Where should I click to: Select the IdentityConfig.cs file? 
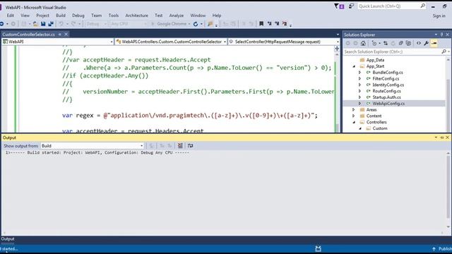[x=388, y=85]
